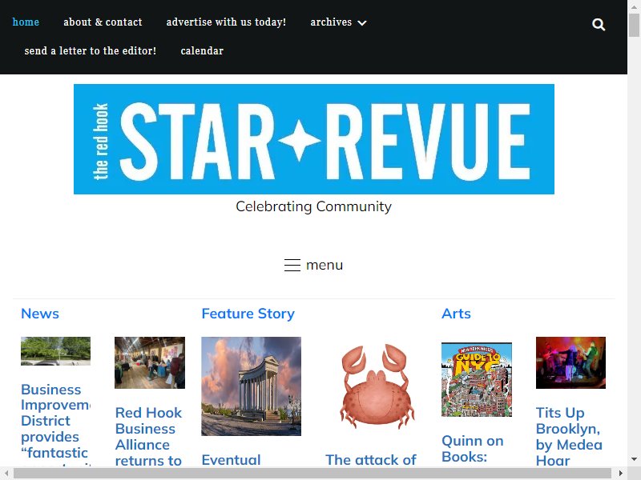Open the Quinn on Books article headline
The height and width of the screenshot is (480, 641).
click(x=473, y=449)
